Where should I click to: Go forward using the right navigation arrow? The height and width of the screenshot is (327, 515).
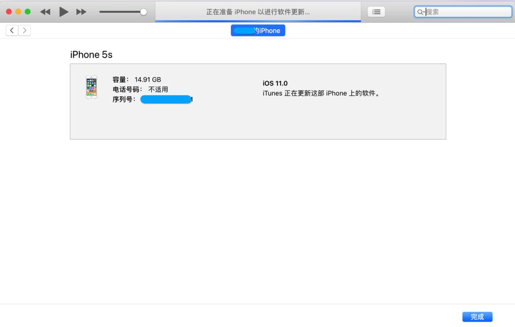(25, 30)
